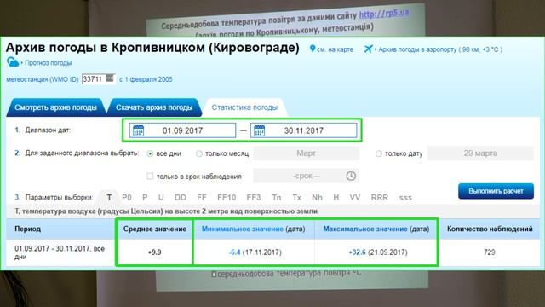This screenshot has height=307, width=545.
Task: Click the airplane icon for airport archive
Action: tap(369, 49)
